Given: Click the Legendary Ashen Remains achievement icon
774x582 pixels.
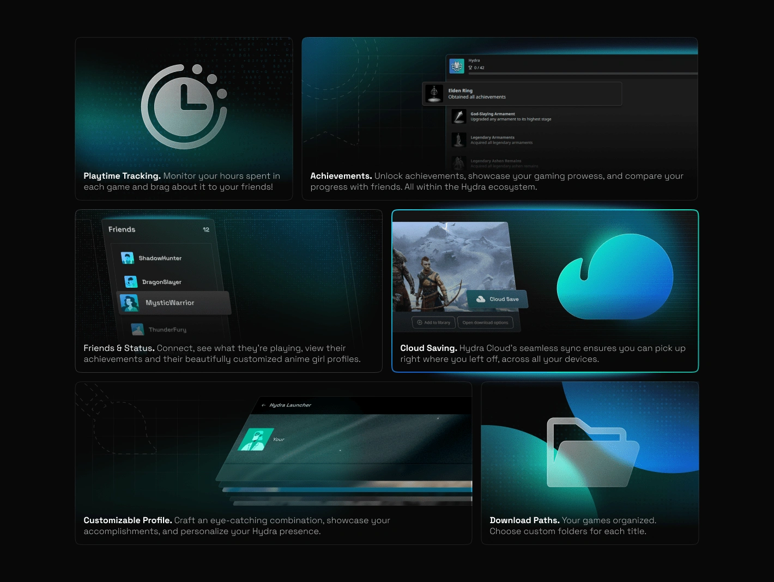Looking at the screenshot, I should [x=459, y=162].
